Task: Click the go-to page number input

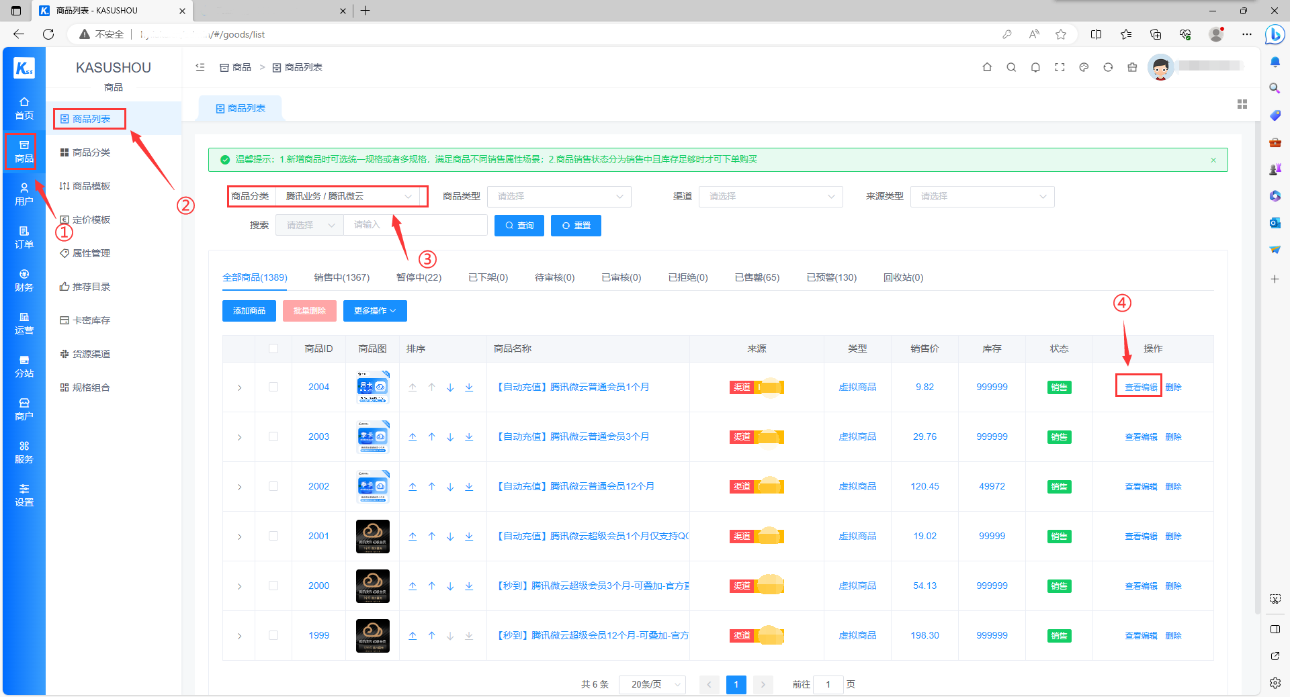Action: (828, 684)
